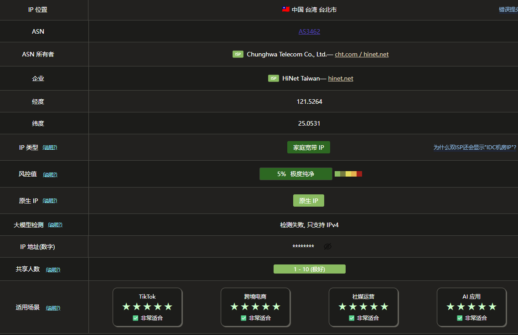Click the 1 - 10 (极好) shared users bar
Viewport: 518px width, 335px height.
click(310, 269)
